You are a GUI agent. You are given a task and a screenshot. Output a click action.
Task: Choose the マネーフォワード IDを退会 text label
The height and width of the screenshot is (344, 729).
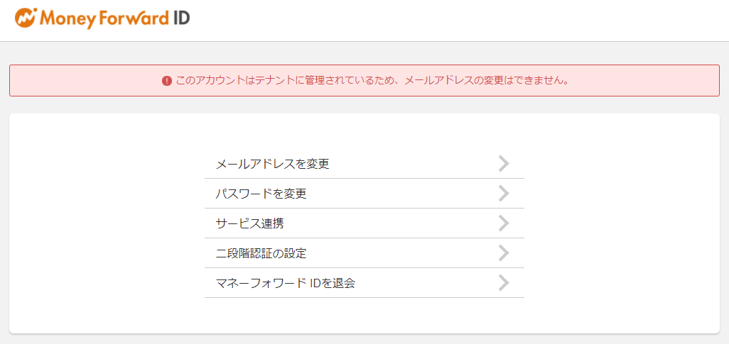point(285,283)
